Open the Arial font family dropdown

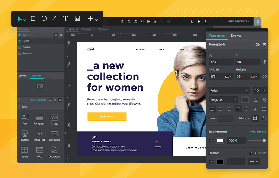pyautogui.click(x=229, y=90)
